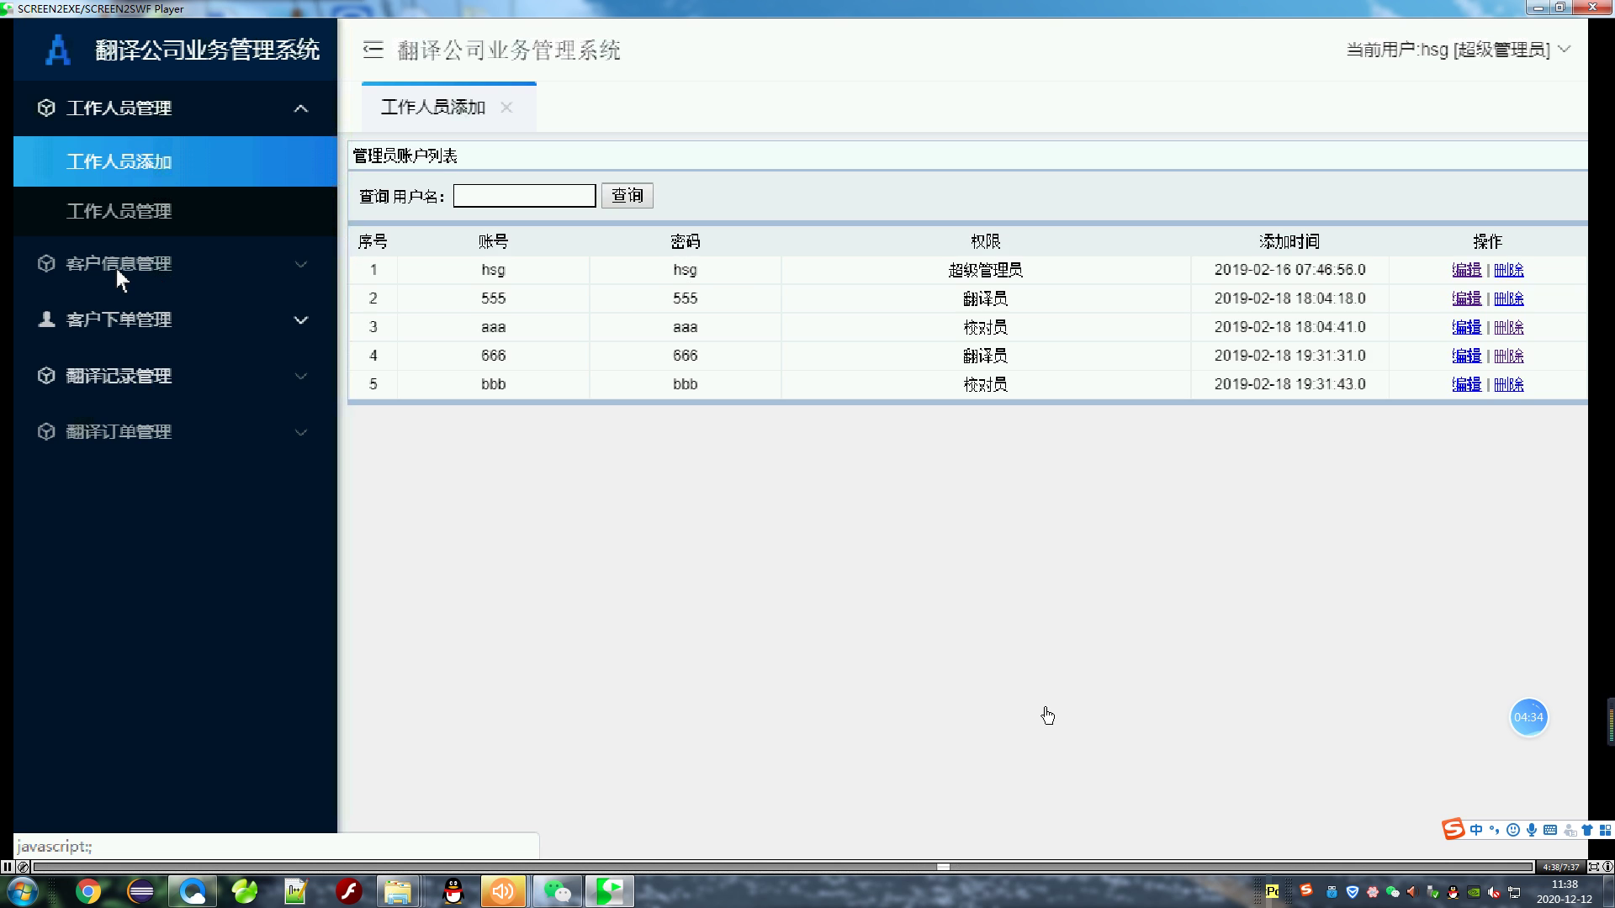The height and width of the screenshot is (908, 1615).
Task: Click network connection tray icon
Action: [1514, 892]
